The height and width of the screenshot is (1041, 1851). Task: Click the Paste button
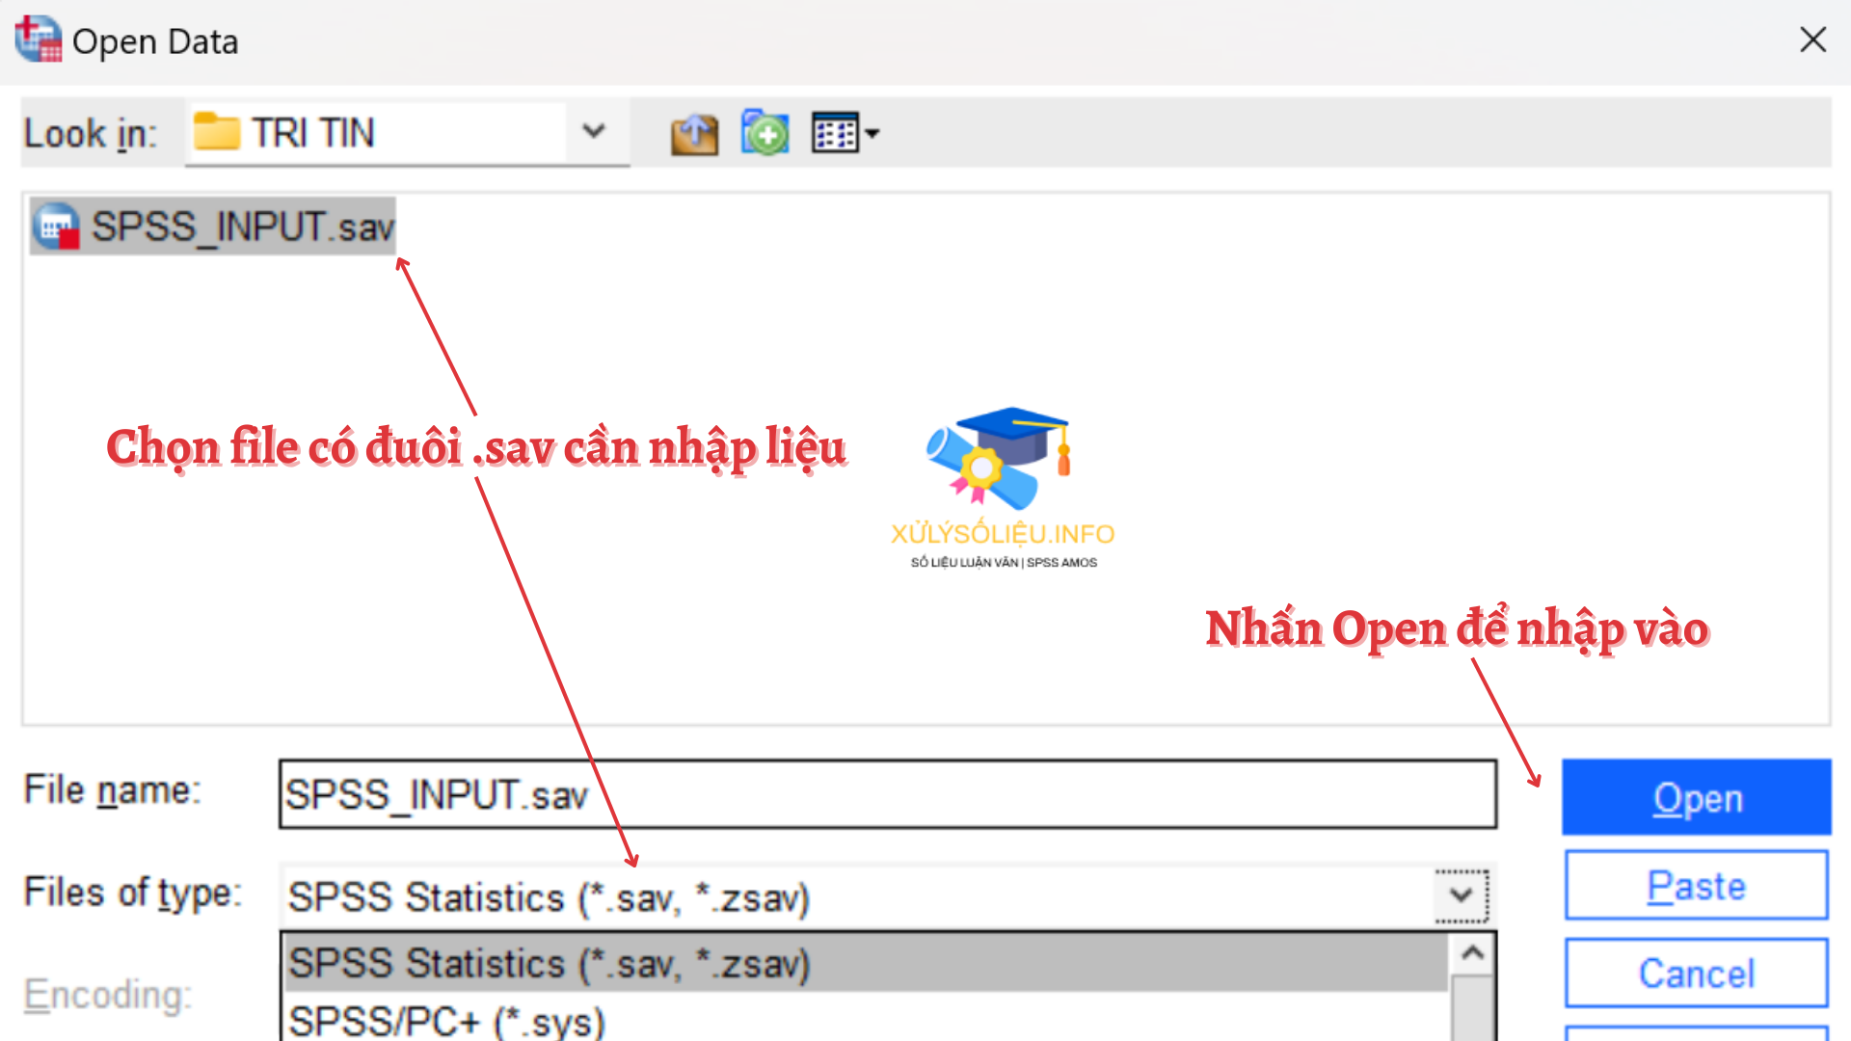[x=1697, y=885]
